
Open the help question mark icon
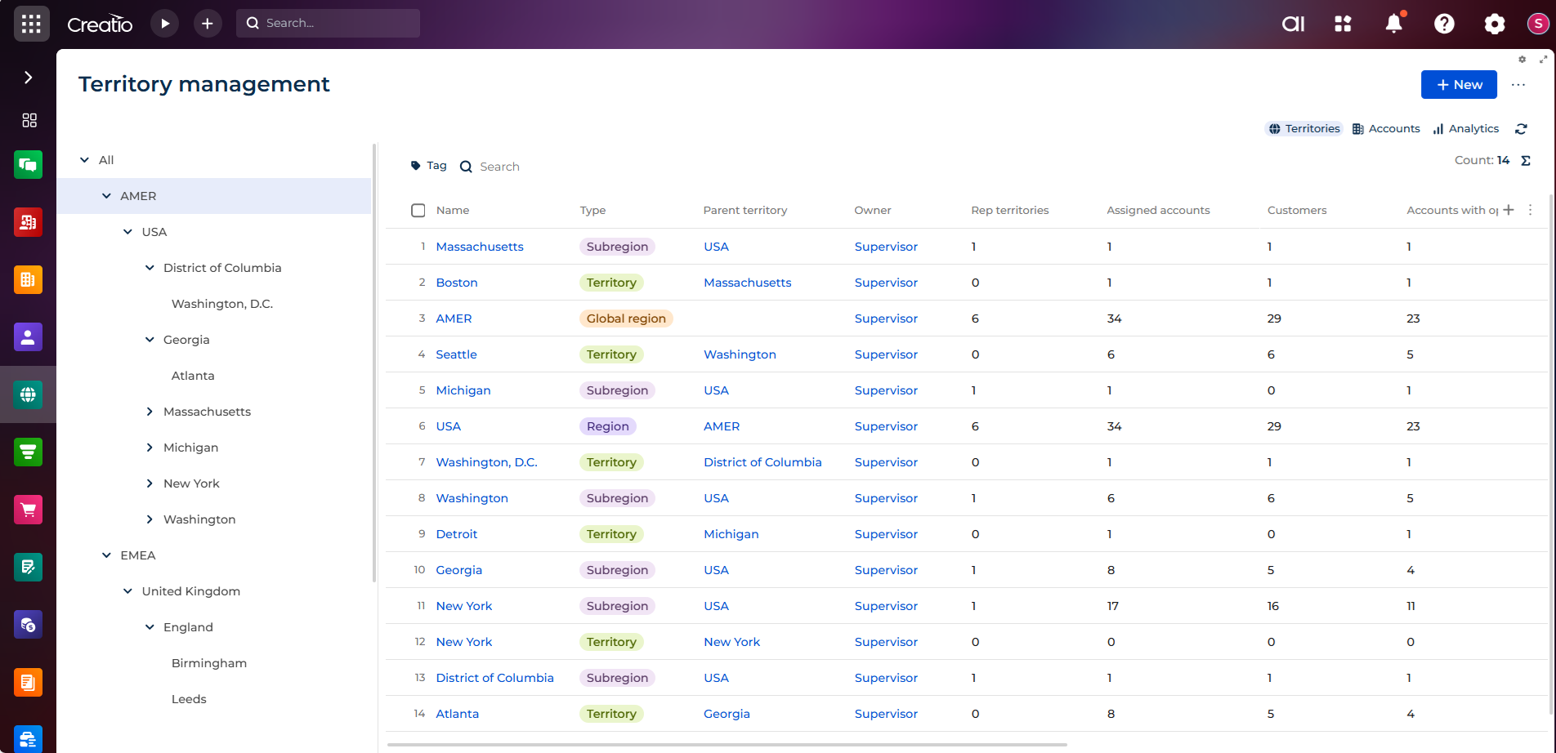coord(1444,24)
